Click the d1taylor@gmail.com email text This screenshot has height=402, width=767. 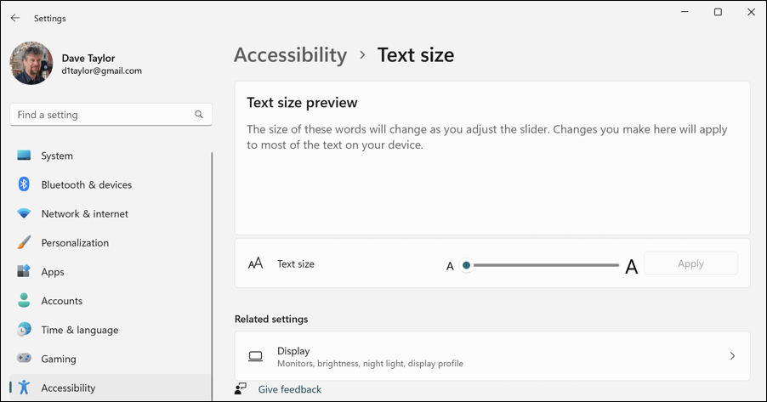click(x=102, y=71)
